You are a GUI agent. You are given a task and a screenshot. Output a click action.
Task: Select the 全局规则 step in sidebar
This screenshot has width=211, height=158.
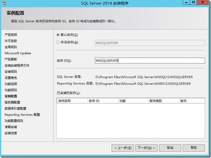pyautogui.click(x=11, y=47)
